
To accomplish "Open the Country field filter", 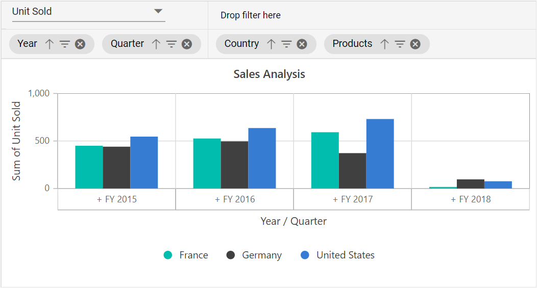I will click(x=286, y=44).
